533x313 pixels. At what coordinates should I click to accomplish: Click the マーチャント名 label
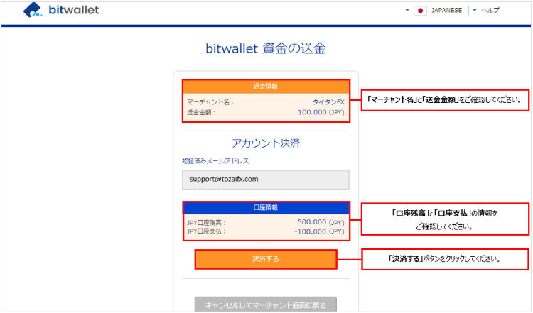tap(210, 101)
